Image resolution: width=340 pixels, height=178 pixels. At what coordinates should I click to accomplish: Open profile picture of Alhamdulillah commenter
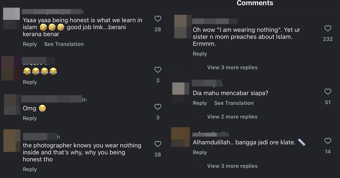pos(181,137)
